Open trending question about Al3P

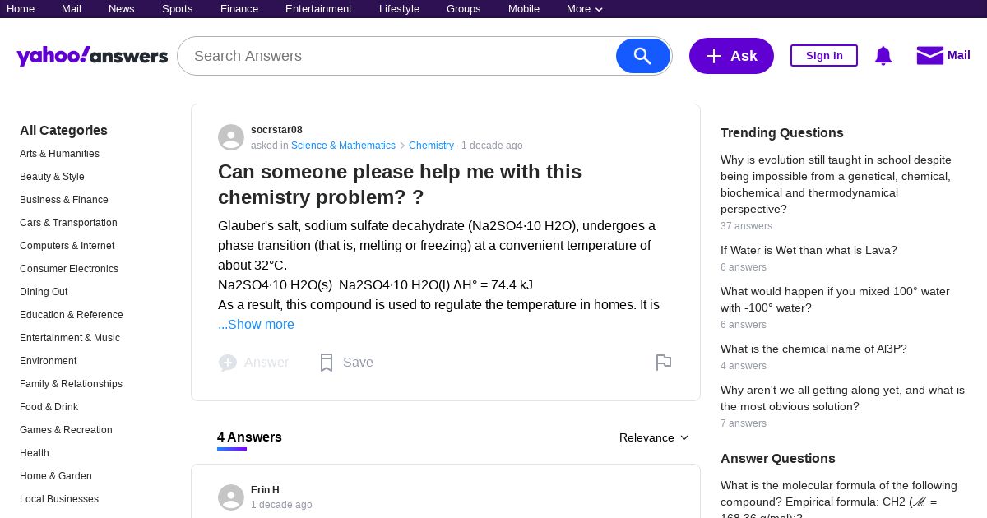click(813, 349)
